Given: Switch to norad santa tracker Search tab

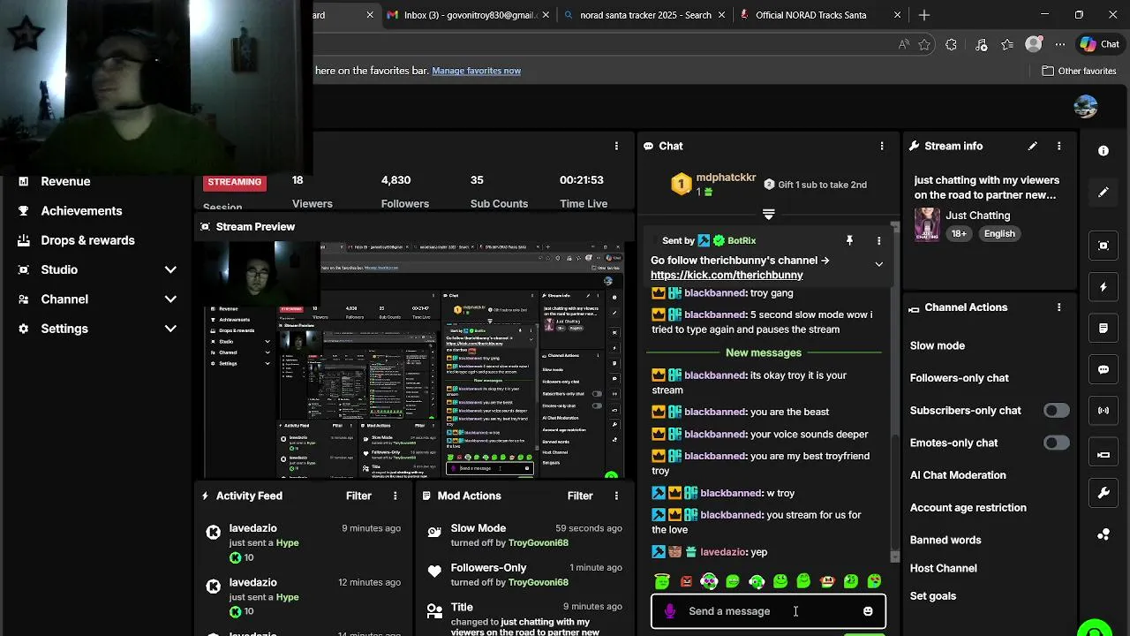Looking at the screenshot, I should pyautogui.click(x=644, y=15).
